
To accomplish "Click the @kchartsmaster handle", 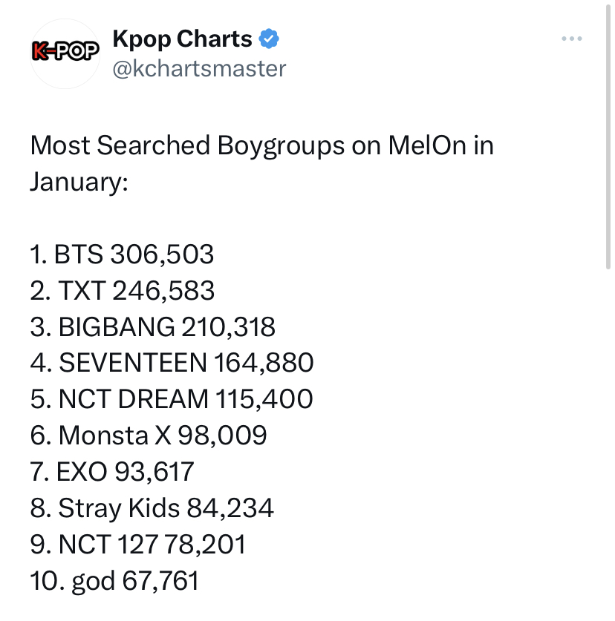I will coord(200,68).
